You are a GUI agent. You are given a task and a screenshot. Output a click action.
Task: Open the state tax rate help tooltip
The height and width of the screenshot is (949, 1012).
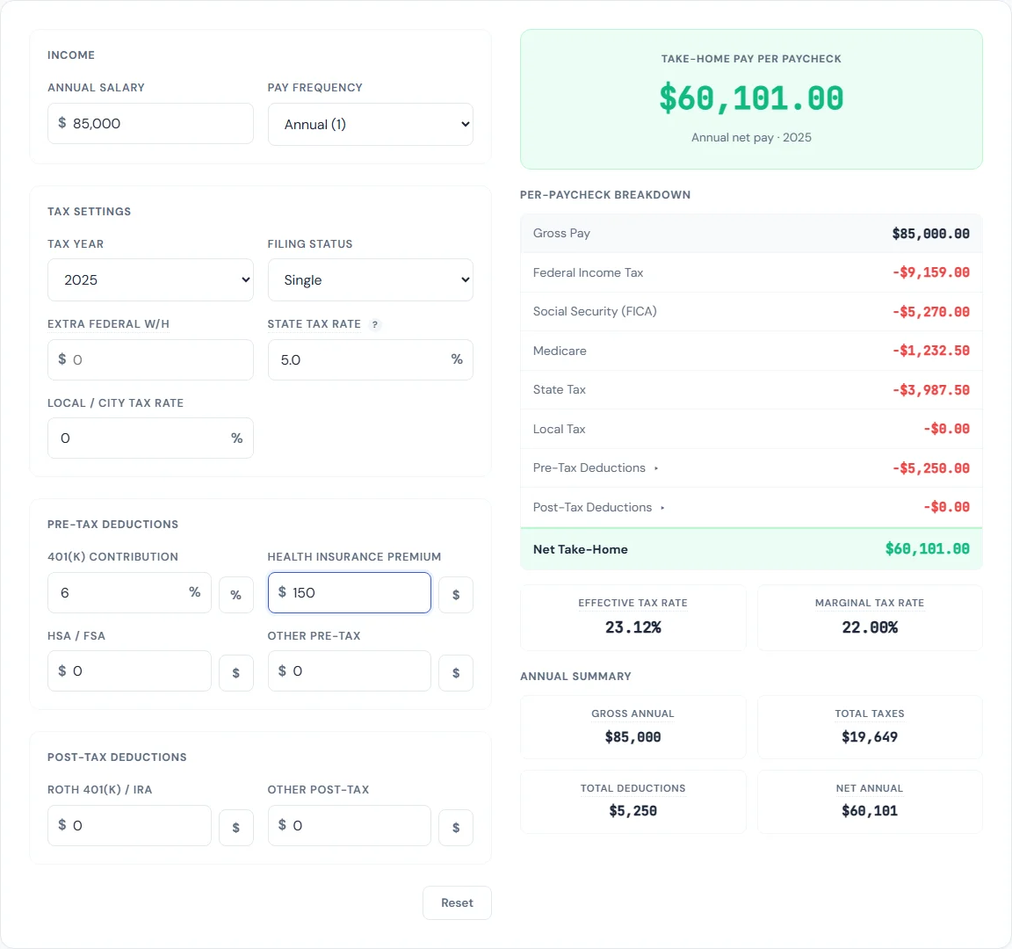pyautogui.click(x=375, y=325)
